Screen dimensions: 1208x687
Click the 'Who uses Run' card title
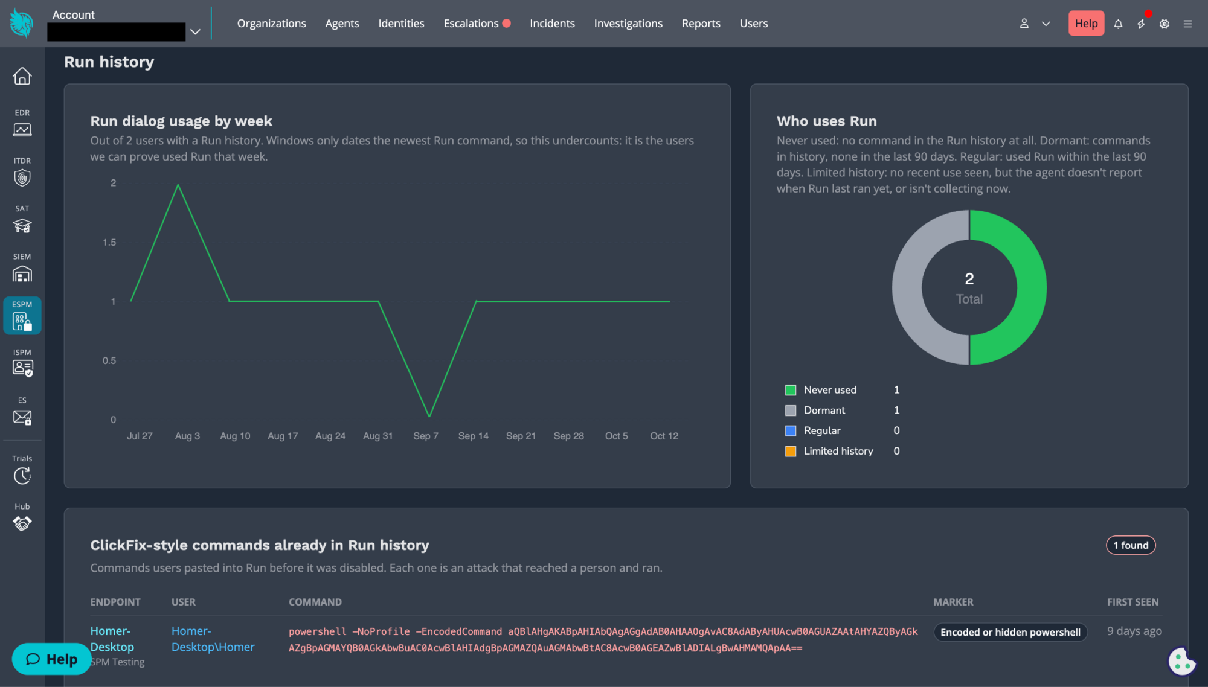[x=826, y=121]
